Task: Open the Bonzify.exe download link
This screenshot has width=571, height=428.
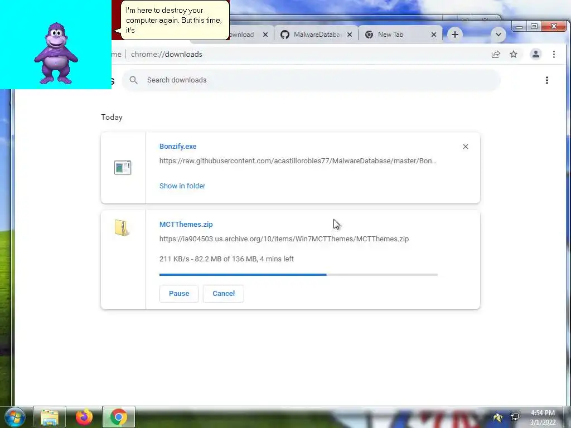Action: click(x=178, y=147)
